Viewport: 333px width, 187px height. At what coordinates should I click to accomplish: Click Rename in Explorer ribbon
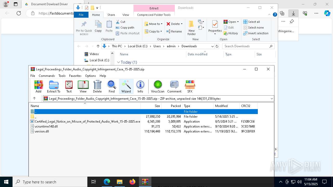(x=174, y=31)
